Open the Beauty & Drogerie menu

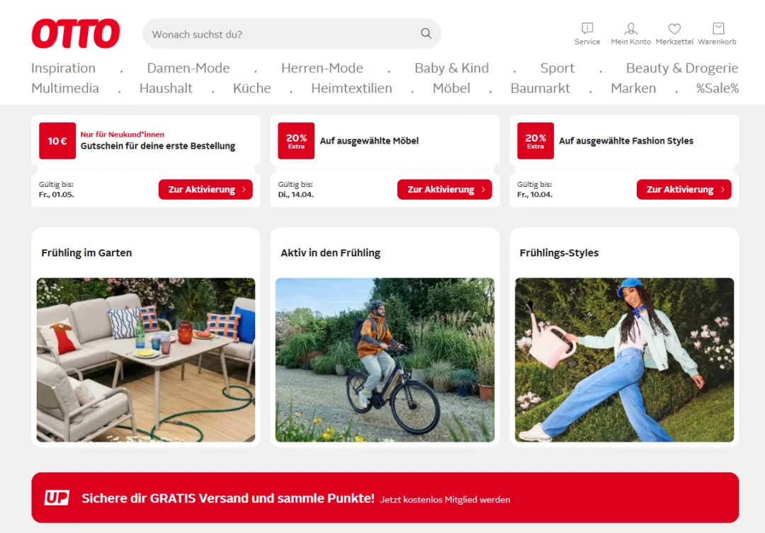[x=682, y=68]
